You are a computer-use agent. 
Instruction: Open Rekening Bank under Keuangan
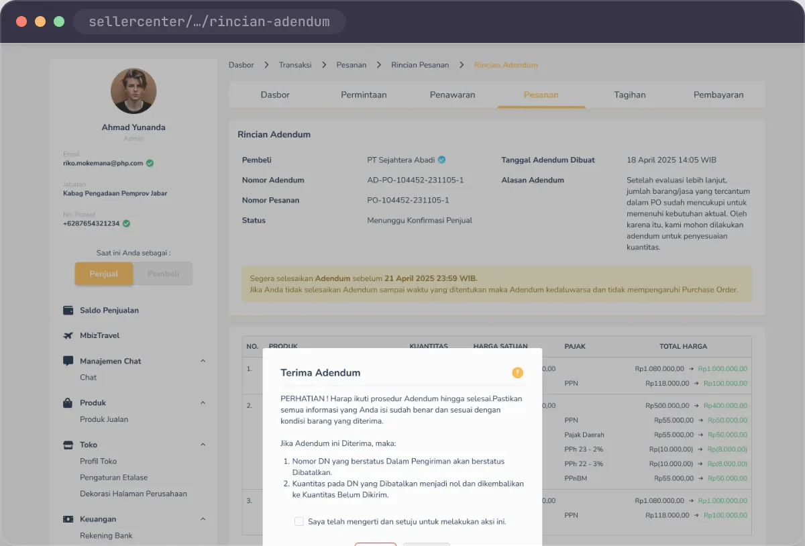coord(107,536)
